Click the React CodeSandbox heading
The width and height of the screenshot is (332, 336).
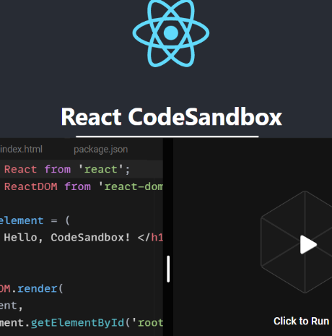(x=171, y=117)
